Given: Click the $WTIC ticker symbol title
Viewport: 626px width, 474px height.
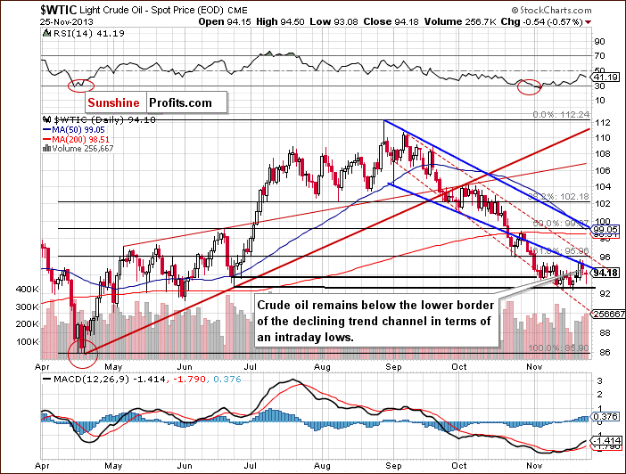Looking at the screenshot, I should [59, 10].
